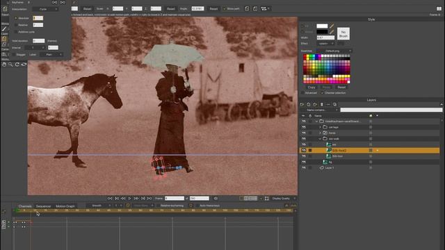
Task: Enable the Advanced checkbox in Style
Action: (x=302, y=93)
